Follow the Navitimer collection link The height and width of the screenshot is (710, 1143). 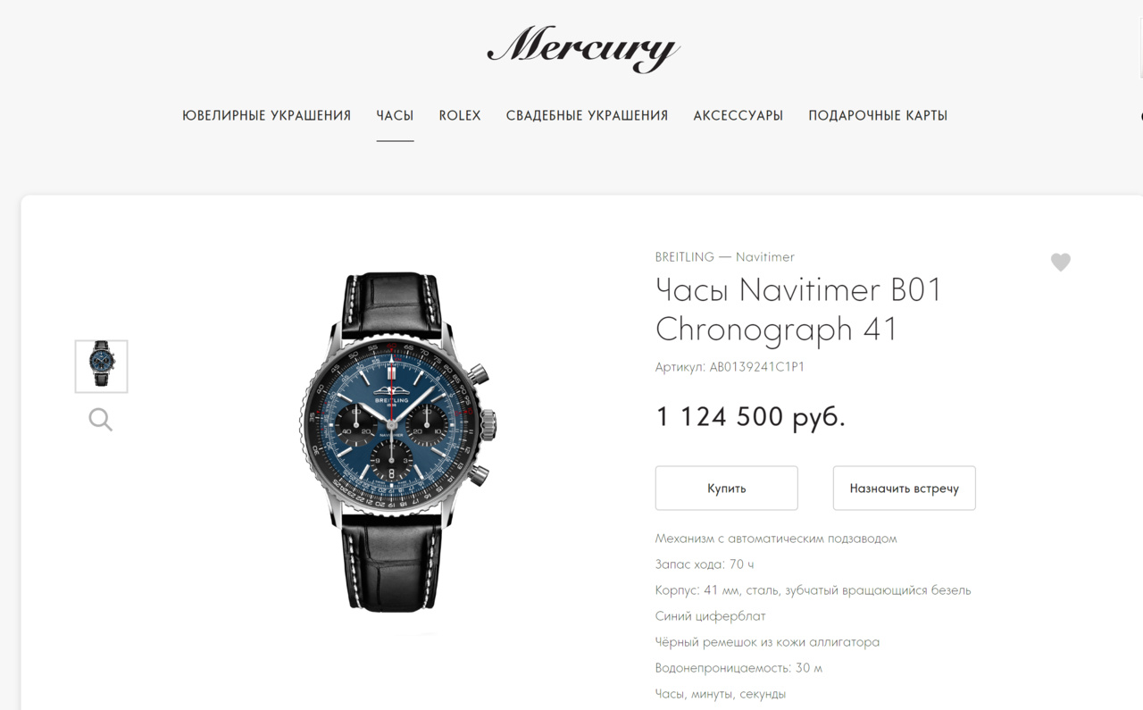pos(765,257)
